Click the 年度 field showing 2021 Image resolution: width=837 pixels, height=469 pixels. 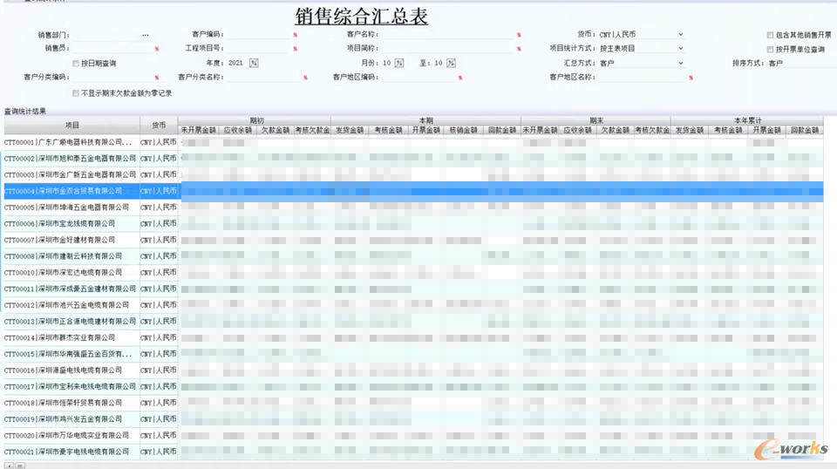point(238,63)
